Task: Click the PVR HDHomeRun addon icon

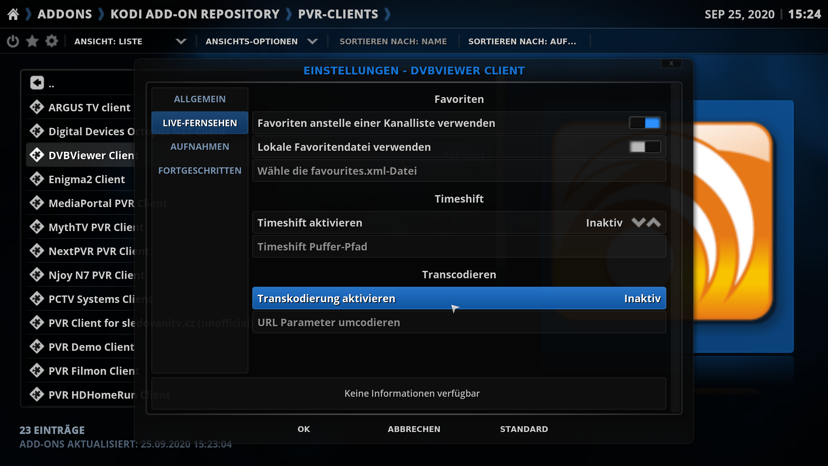Action: coord(37,394)
